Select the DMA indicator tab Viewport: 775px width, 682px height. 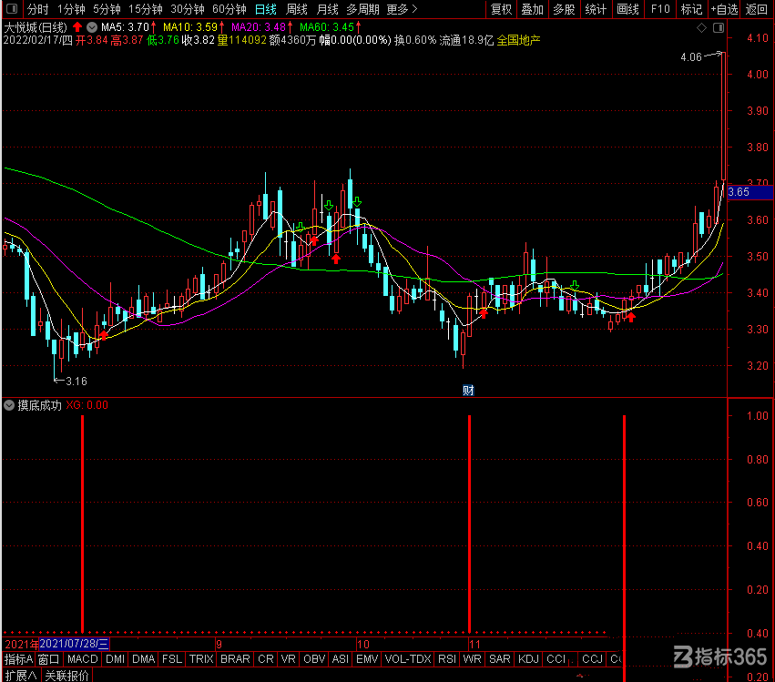pyautogui.click(x=144, y=659)
